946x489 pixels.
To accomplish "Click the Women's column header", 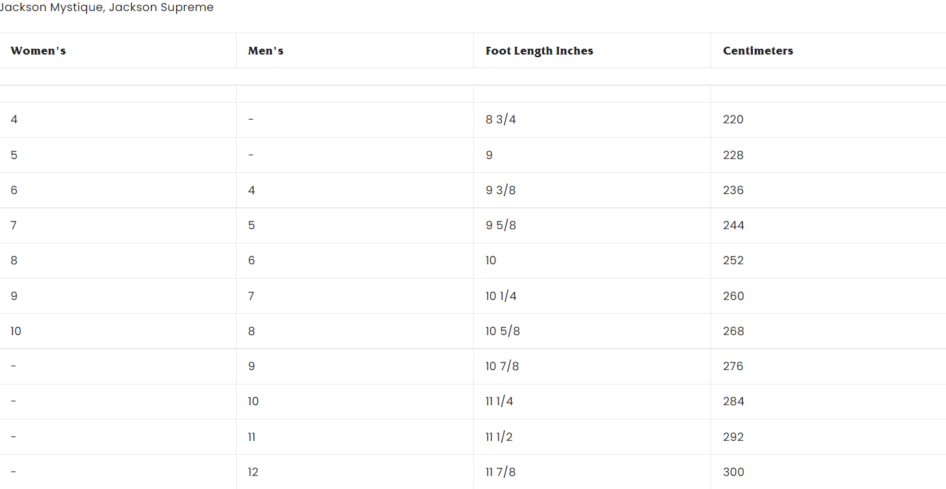I will click(38, 51).
